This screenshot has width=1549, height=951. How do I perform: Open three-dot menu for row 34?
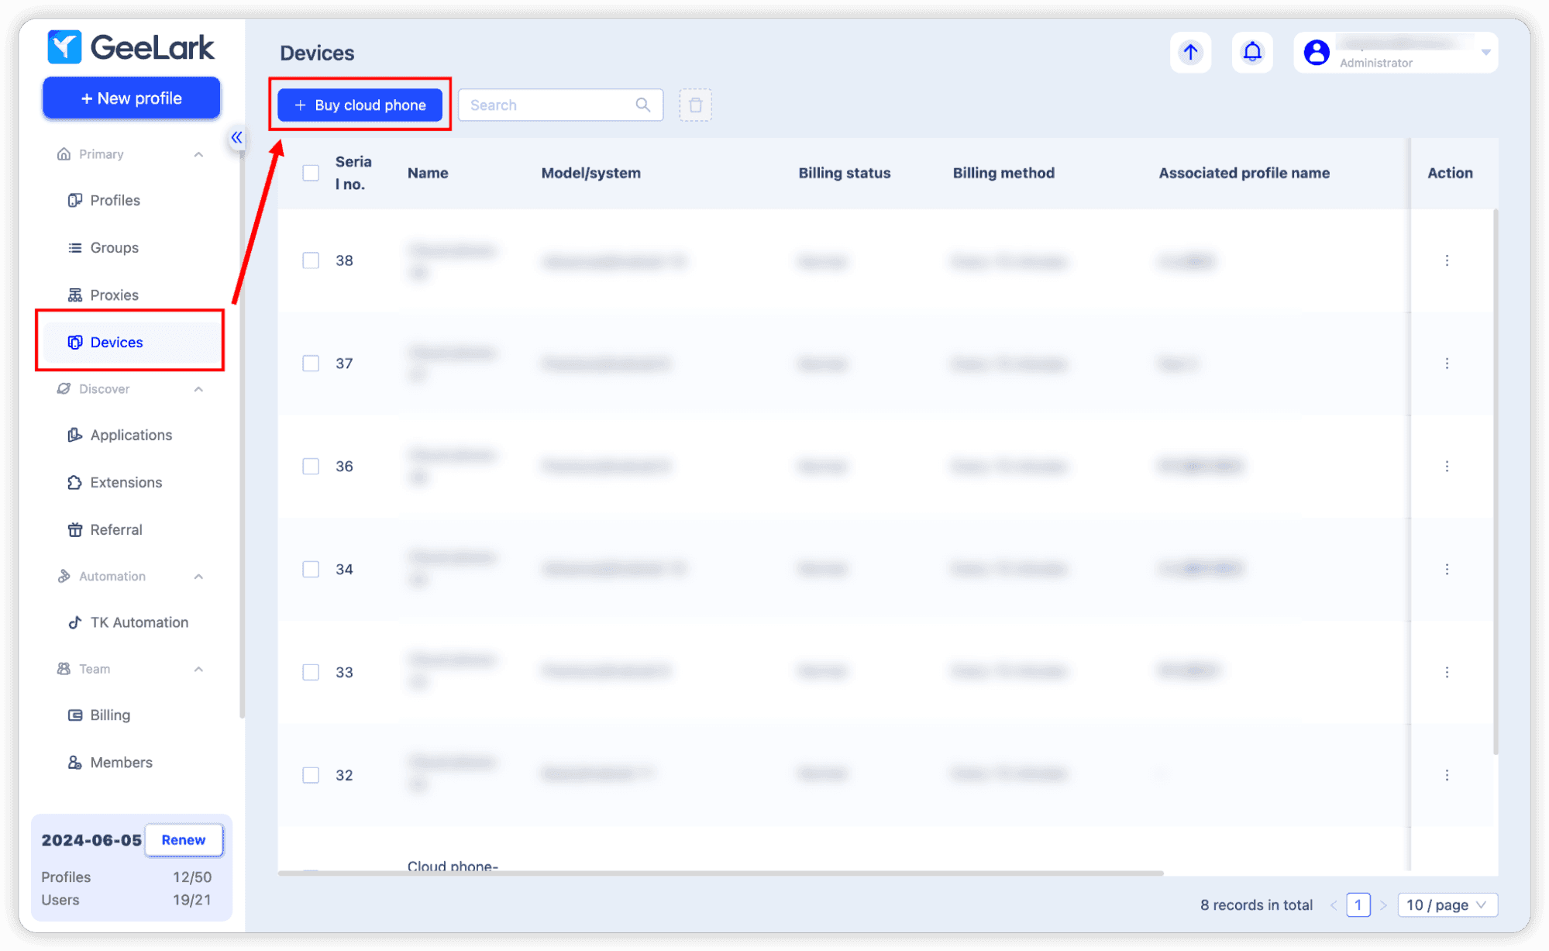(1446, 569)
